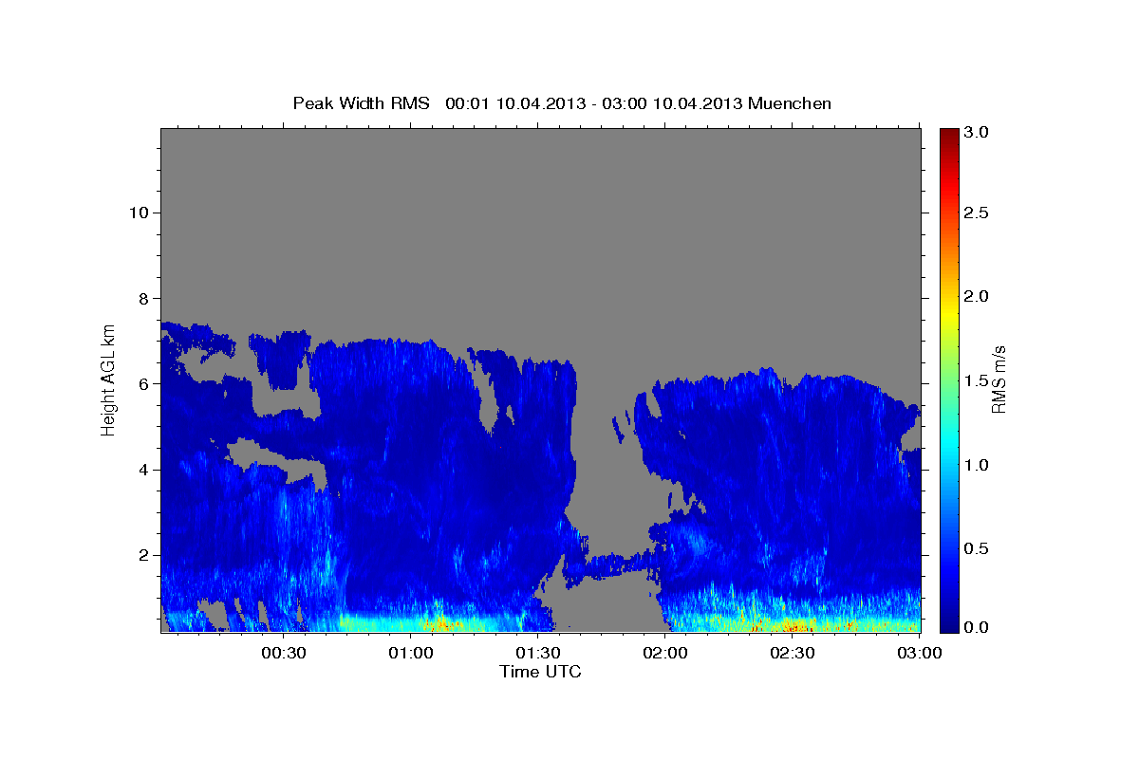This screenshot has height=759, width=1139.
Task: Click the height tick label 8
Action: point(144,298)
